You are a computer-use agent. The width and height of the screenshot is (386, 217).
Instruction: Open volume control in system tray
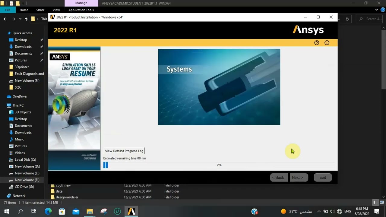tap(332, 212)
